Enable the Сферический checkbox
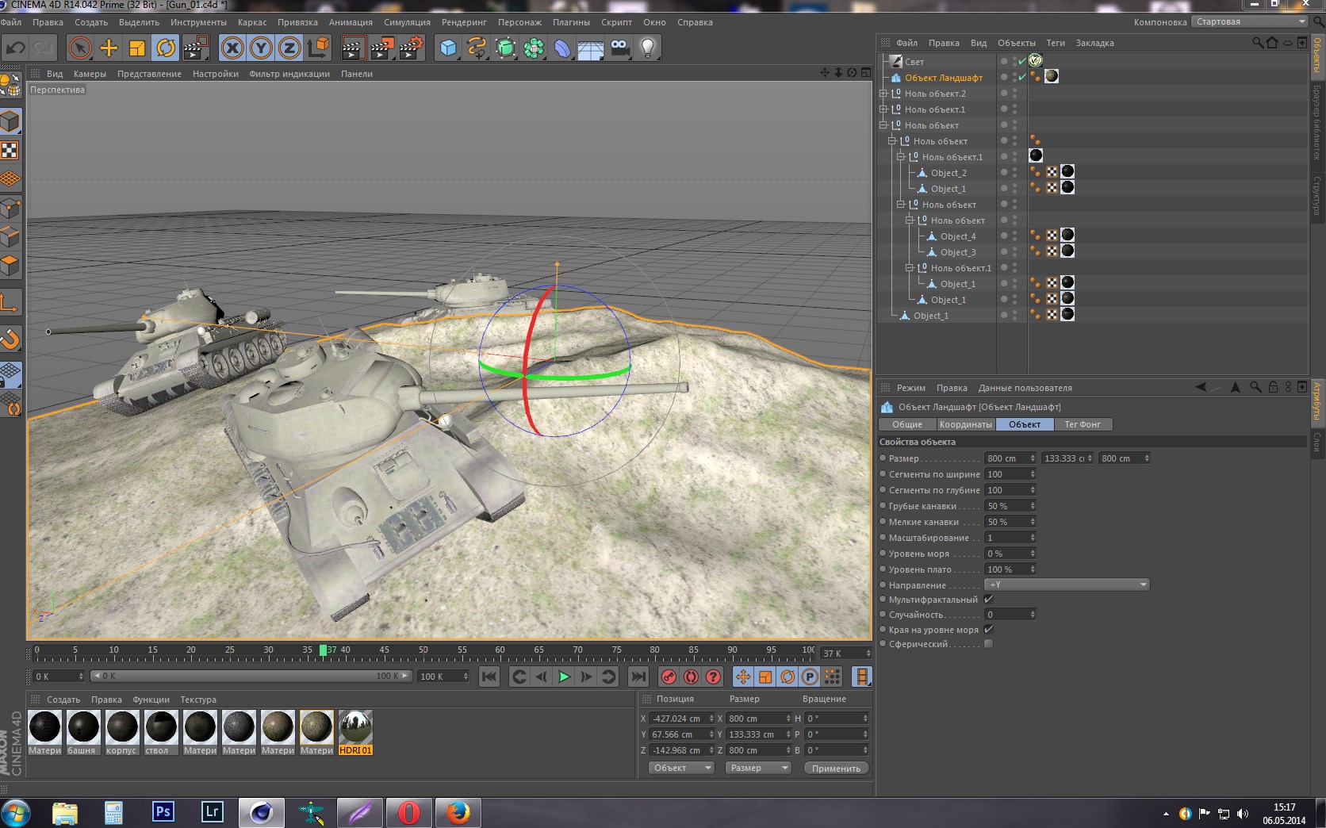The height and width of the screenshot is (828, 1326). point(988,644)
